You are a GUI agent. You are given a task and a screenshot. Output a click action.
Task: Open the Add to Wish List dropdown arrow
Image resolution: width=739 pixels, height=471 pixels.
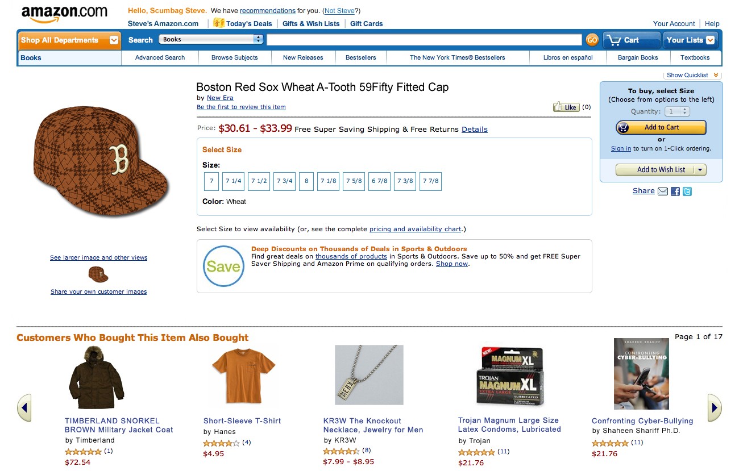click(x=700, y=169)
